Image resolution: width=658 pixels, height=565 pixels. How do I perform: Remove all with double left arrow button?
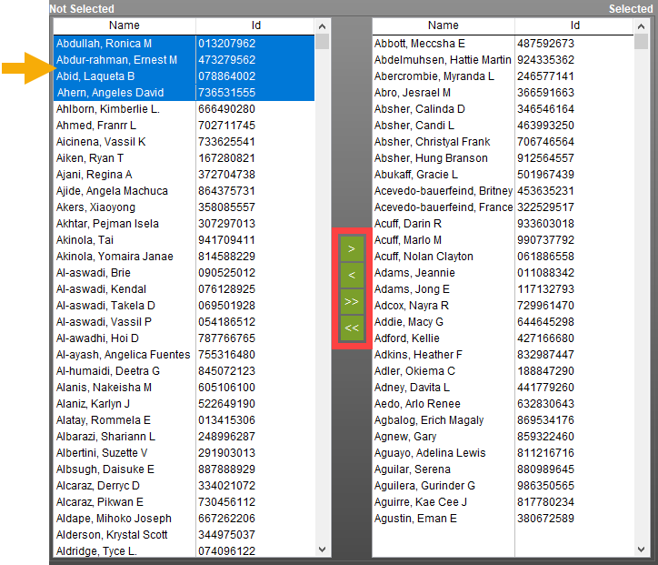352,328
